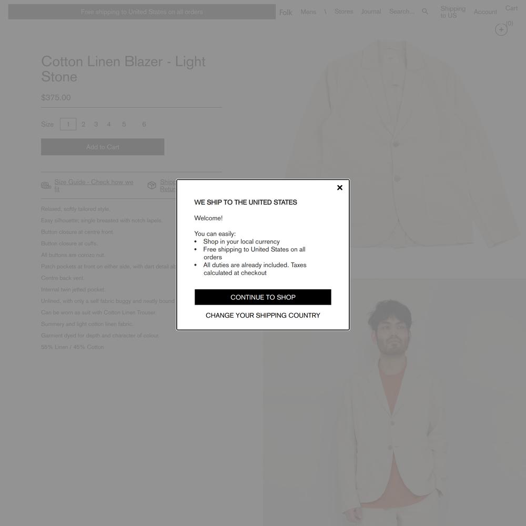Close the shipping popup with X icon
This screenshot has height=526, width=526.
[x=339, y=188]
